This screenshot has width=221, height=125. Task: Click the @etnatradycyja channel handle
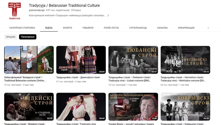click(37, 10)
